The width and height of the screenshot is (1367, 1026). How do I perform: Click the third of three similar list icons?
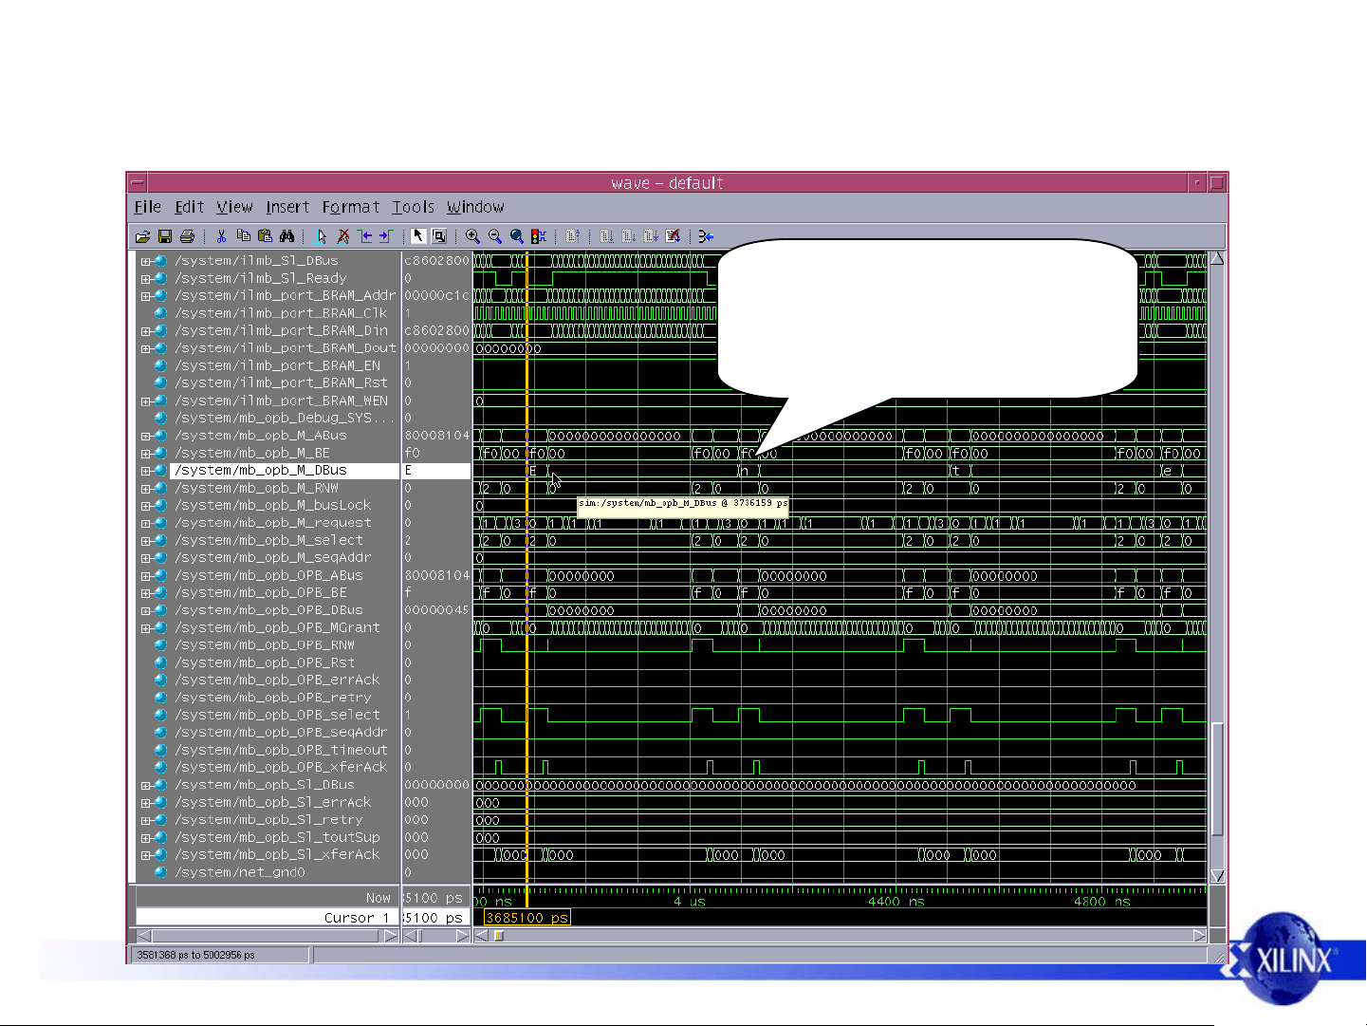(x=651, y=236)
